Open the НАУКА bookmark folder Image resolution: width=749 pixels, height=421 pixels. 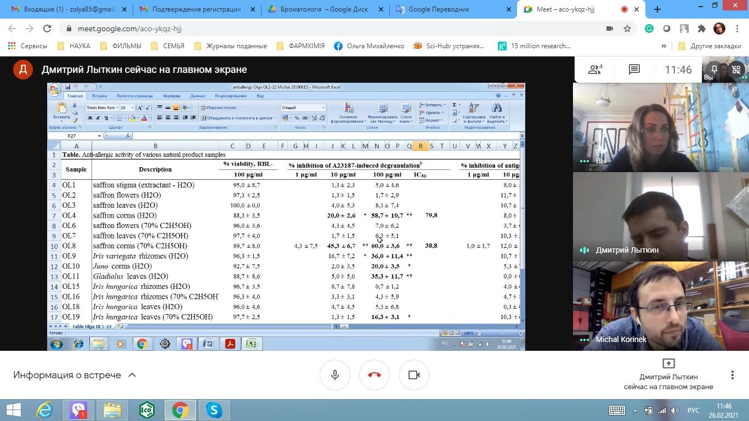[73, 46]
